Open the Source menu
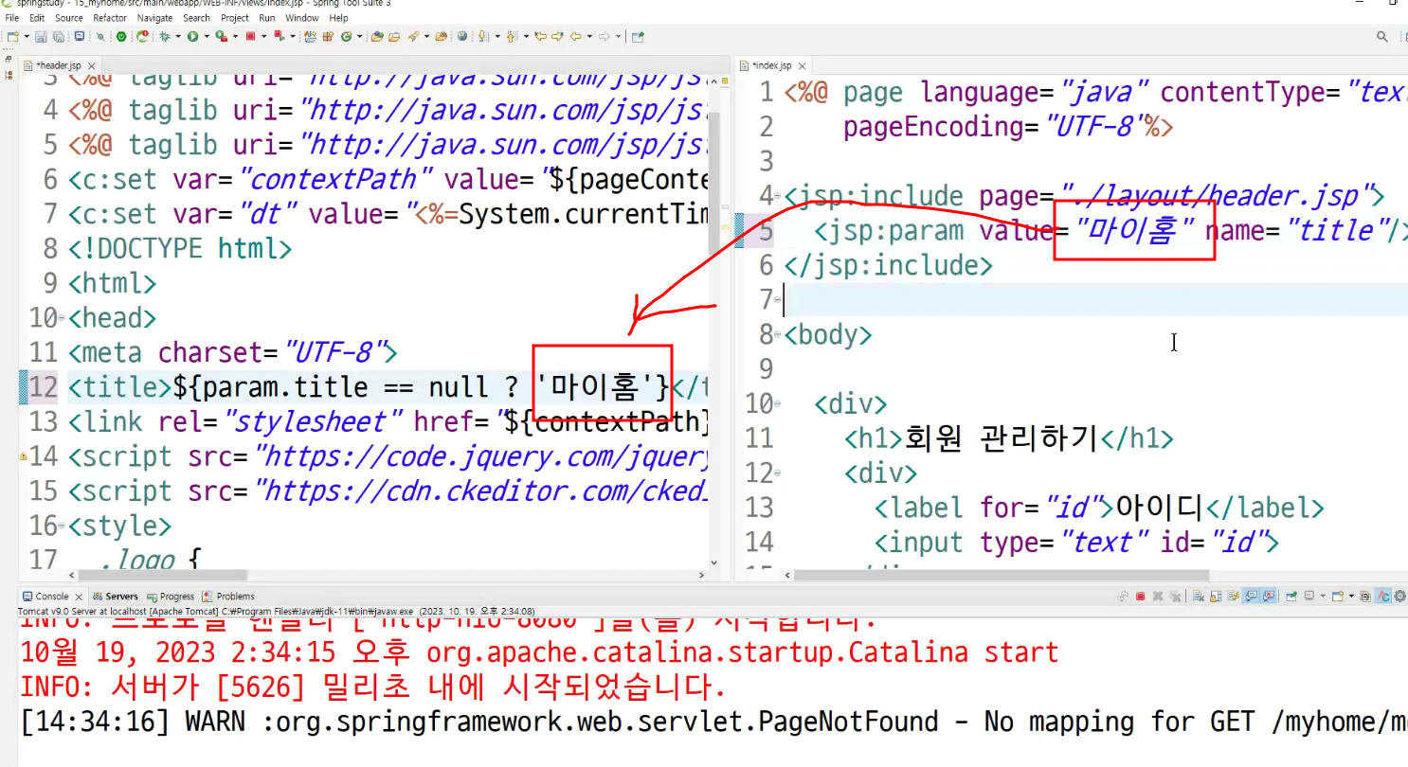This screenshot has height=767, width=1408. click(x=69, y=18)
